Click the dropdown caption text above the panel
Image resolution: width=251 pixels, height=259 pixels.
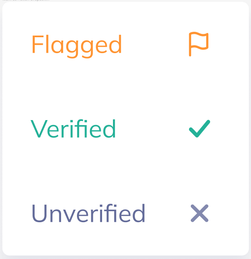click(x=26, y=0)
